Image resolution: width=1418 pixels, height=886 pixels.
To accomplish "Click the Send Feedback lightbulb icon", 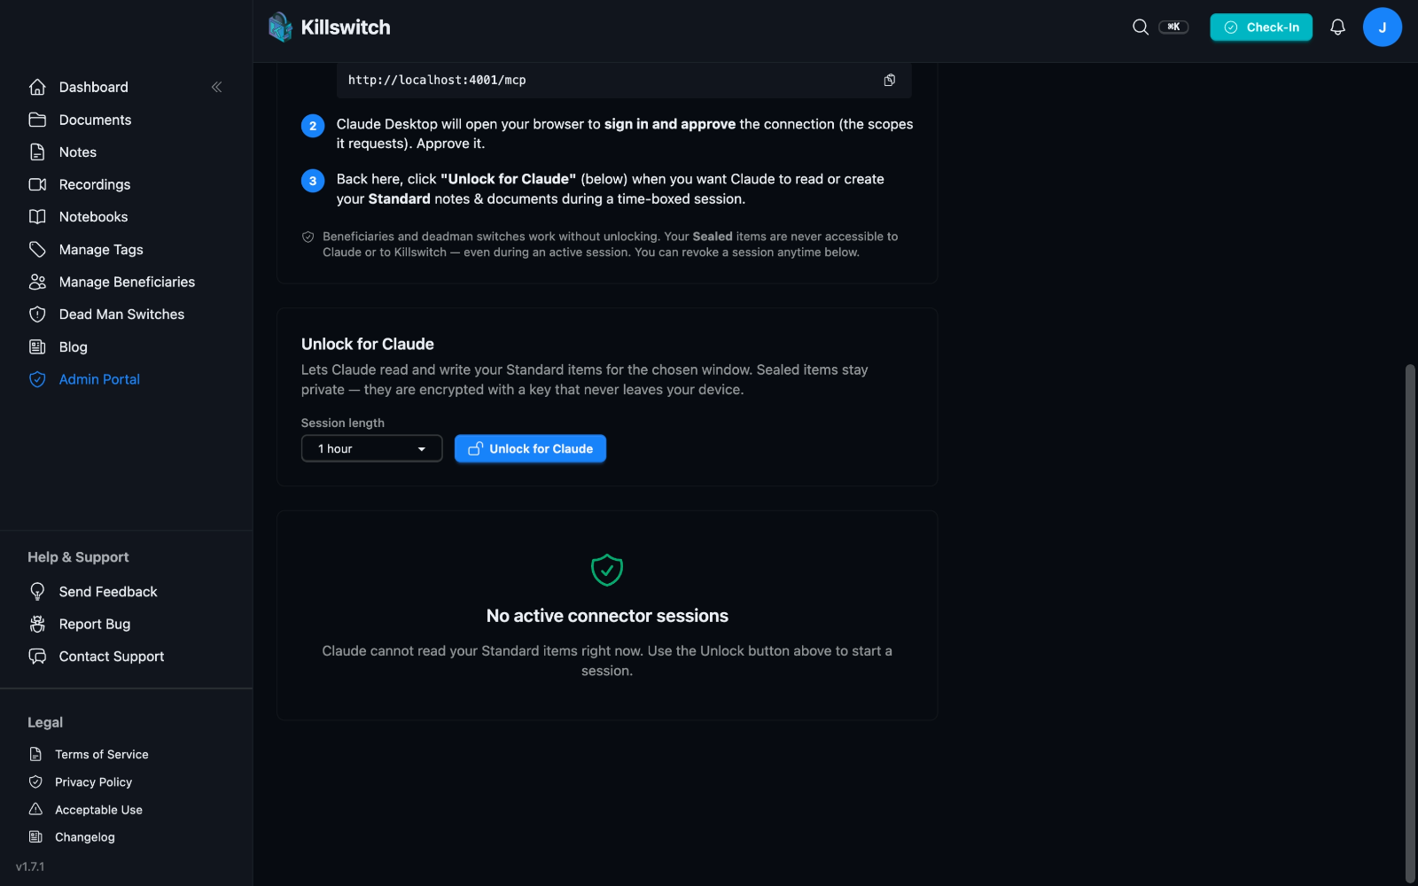I will (37, 592).
